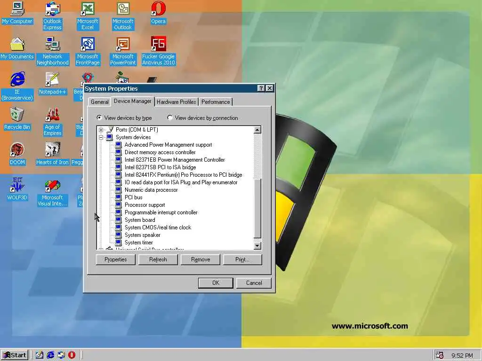Launch the Microsoft FrontPage shortcut
This screenshot has width=482, height=361.
pos(88,51)
